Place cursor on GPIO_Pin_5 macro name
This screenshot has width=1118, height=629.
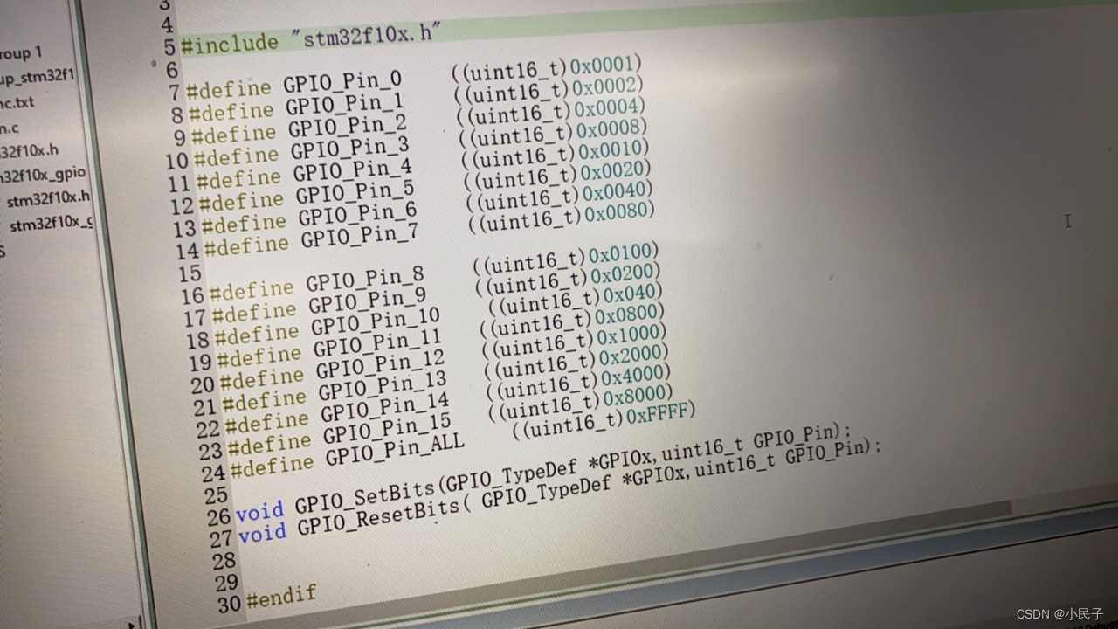tap(355, 192)
